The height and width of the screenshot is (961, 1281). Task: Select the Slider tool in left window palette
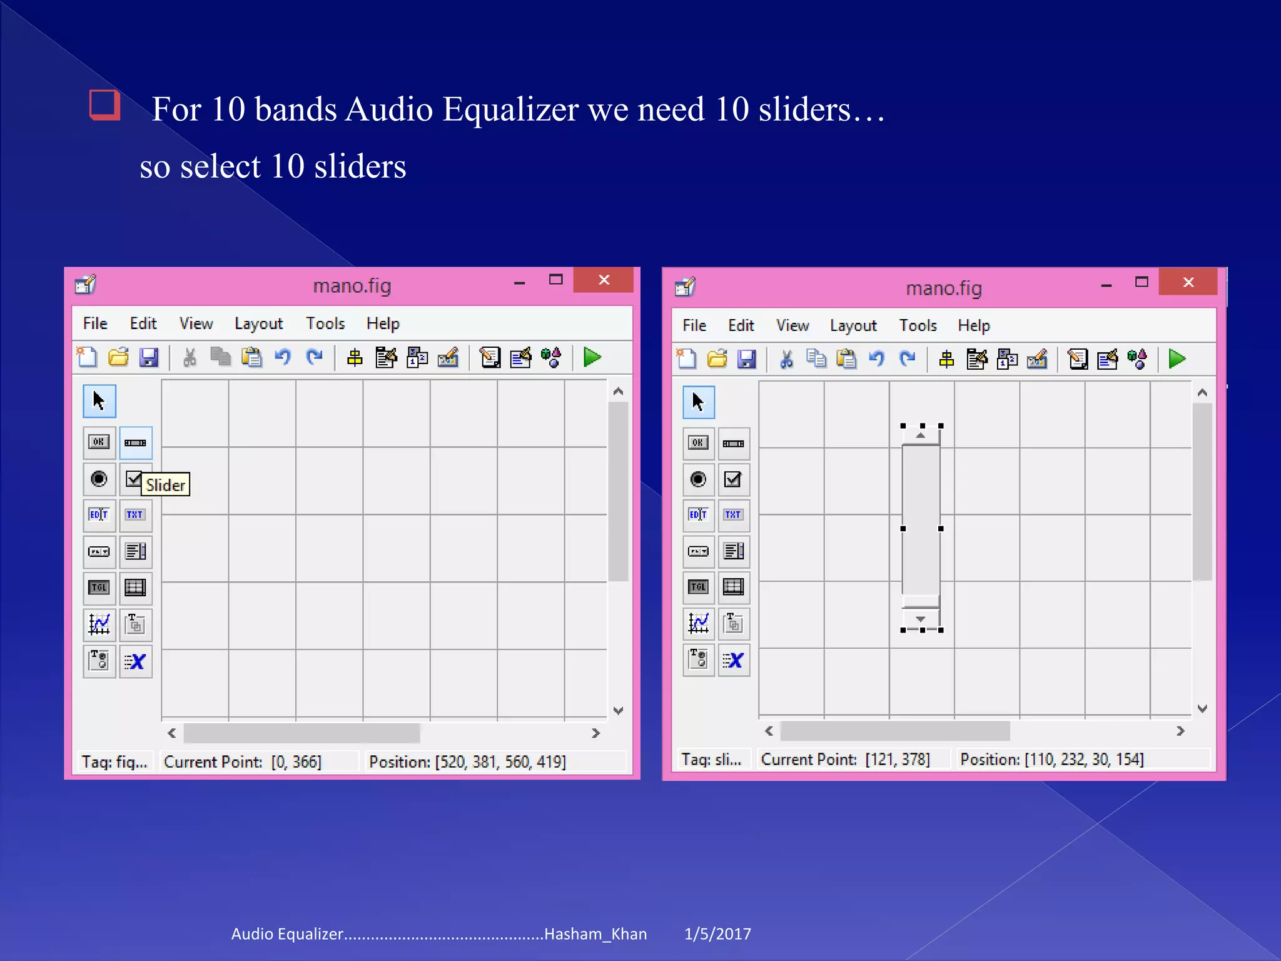point(135,442)
